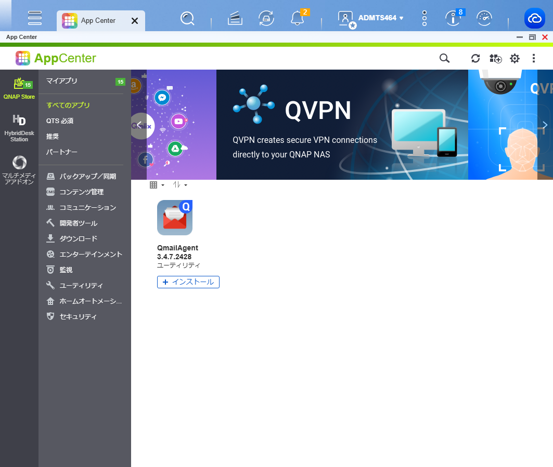553x467 pixels.
Task: Open ユーティリティ category in sidebar
Action: pos(75,285)
